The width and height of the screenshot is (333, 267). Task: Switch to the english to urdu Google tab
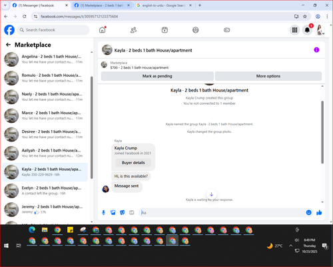tap(163, 5)
